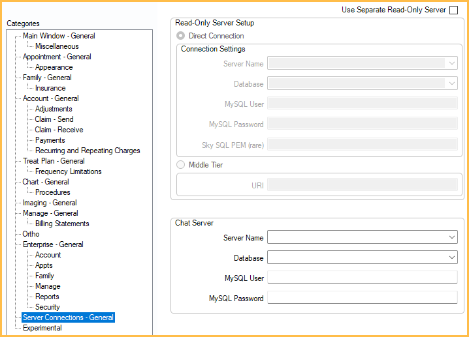Select Claim - Send preferences
This screenshot has width=469, height=337.
[54, 119]
